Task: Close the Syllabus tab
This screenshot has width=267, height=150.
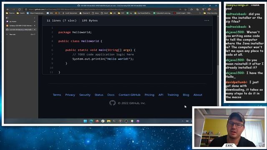Action: 35,26
